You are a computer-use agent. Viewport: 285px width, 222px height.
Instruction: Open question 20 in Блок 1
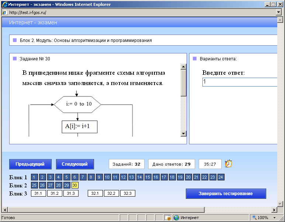(x=188, y=177)
